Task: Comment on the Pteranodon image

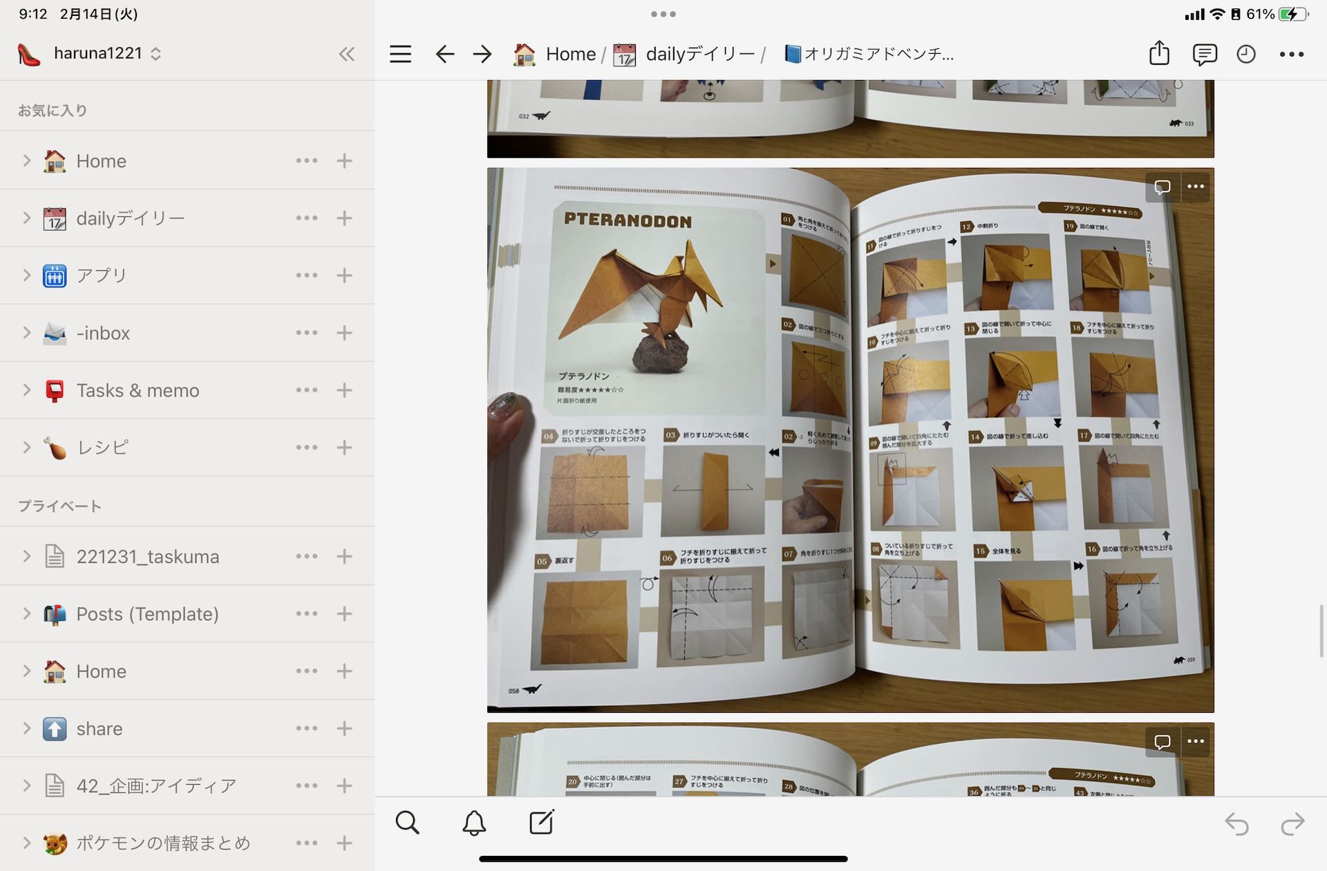Action: tap(1163, 186)
